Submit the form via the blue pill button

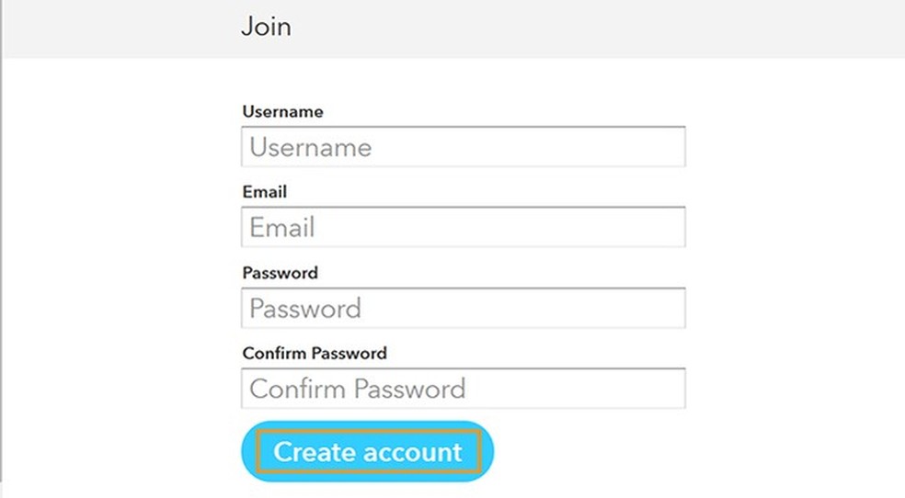pyautogui.click(x=368, y=452)
